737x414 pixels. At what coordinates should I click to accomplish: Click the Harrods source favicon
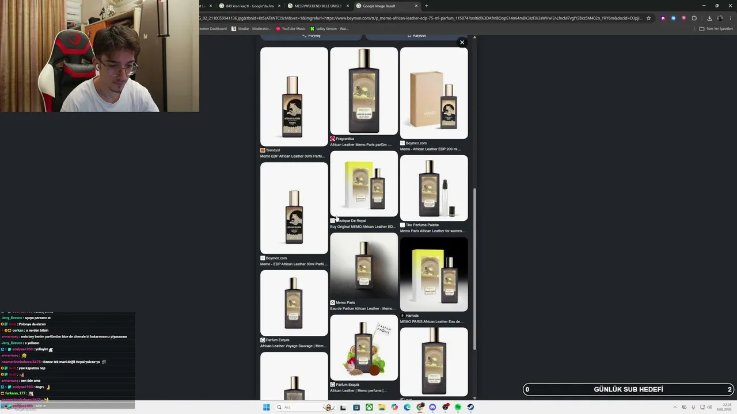(402, 316)
